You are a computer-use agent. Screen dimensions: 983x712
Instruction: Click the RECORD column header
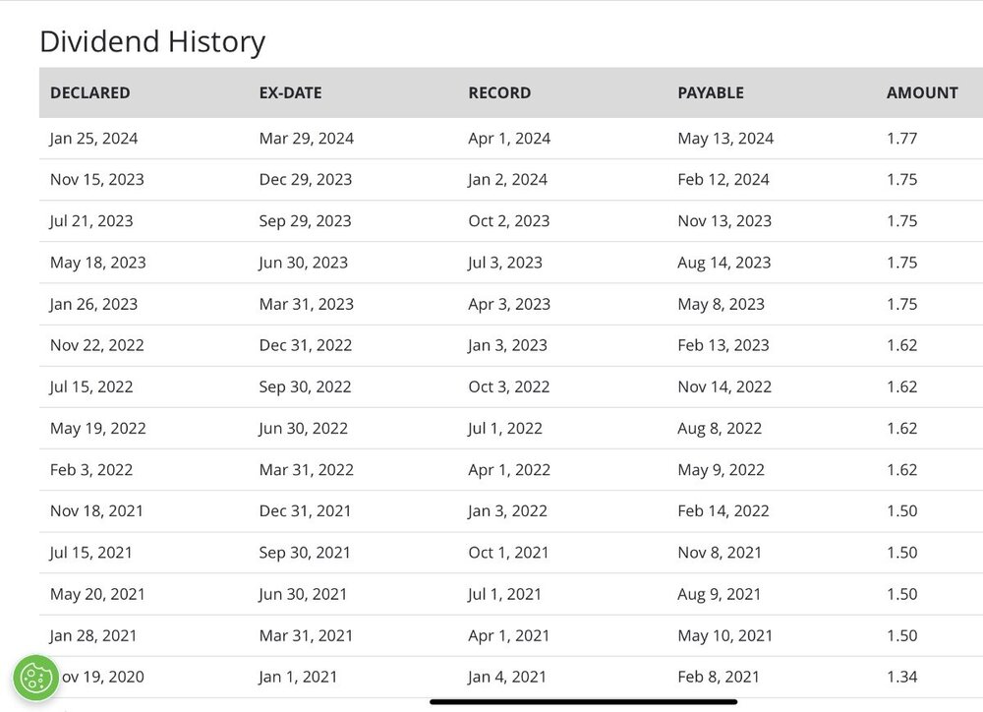click(x=499, y=92)
